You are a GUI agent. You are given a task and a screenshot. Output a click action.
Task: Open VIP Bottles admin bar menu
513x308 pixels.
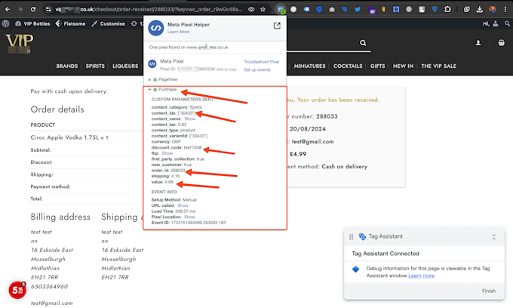pyautogui.click(x=32, y=23)
